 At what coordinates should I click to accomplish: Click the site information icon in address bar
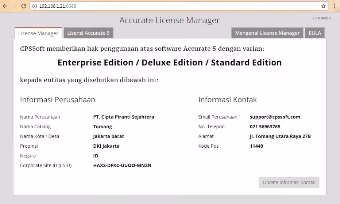pos(35,6)
